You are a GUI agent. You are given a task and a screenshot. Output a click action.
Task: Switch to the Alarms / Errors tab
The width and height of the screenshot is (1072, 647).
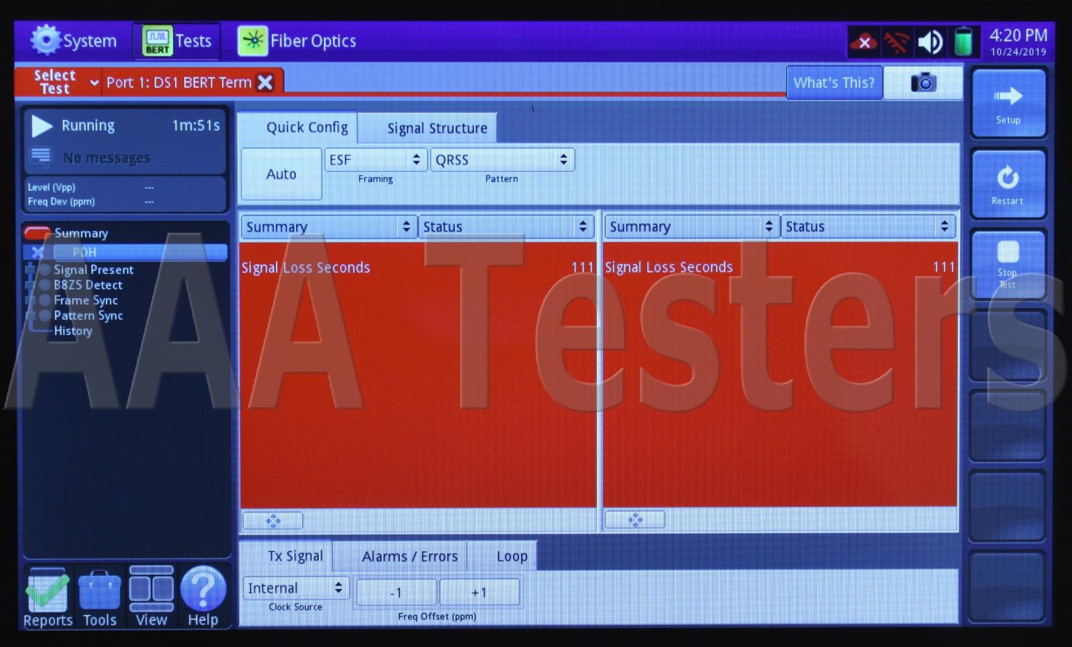pos(409,557)
